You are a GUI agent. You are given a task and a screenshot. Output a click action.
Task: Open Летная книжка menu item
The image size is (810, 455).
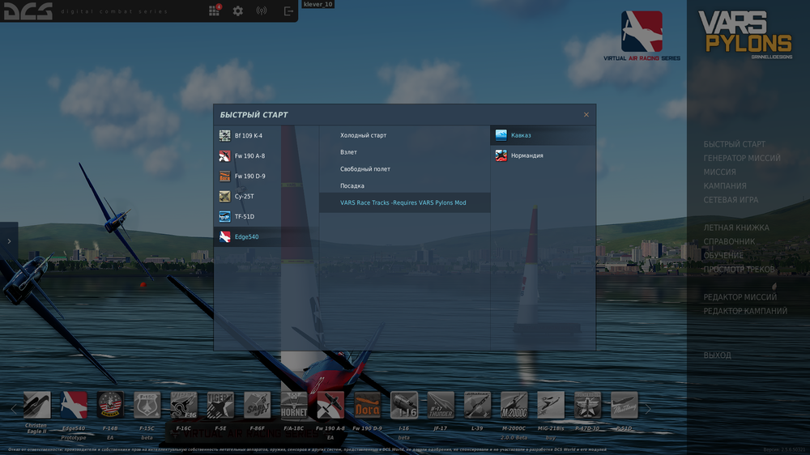pos(736,227)
